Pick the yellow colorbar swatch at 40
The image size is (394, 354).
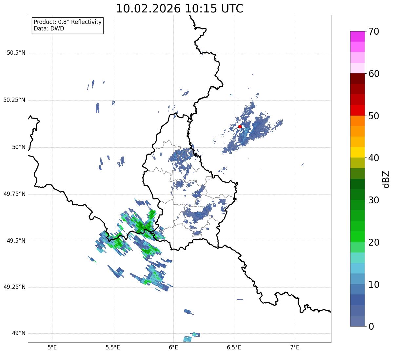(357, 152)
